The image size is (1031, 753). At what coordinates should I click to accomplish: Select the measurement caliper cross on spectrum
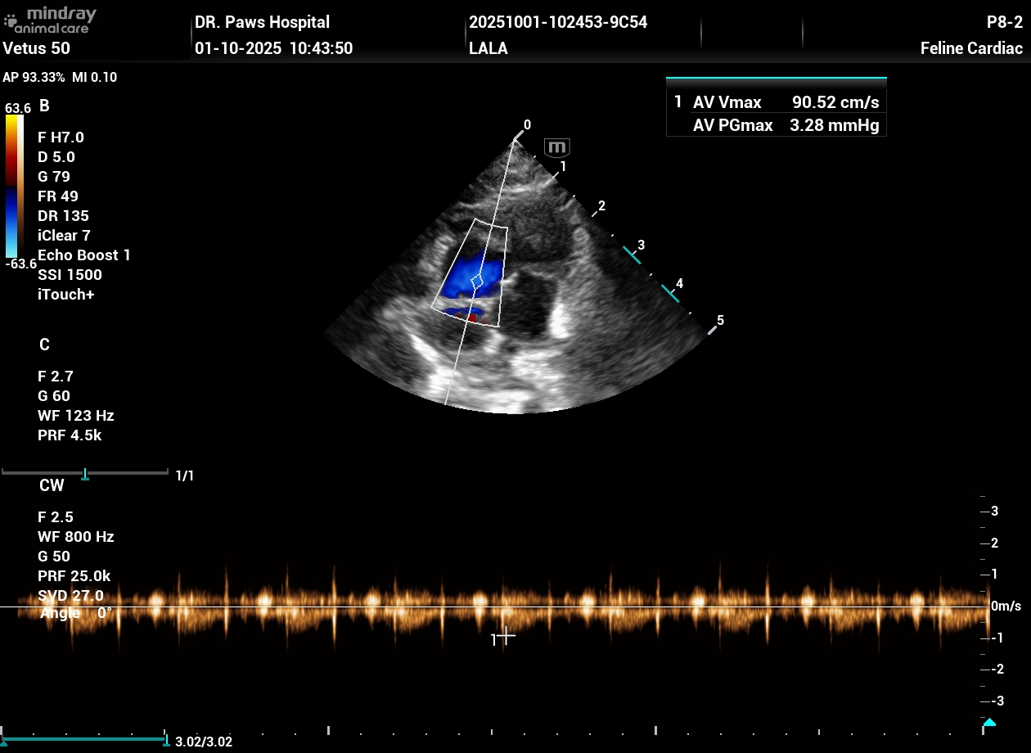pos(506,635)
